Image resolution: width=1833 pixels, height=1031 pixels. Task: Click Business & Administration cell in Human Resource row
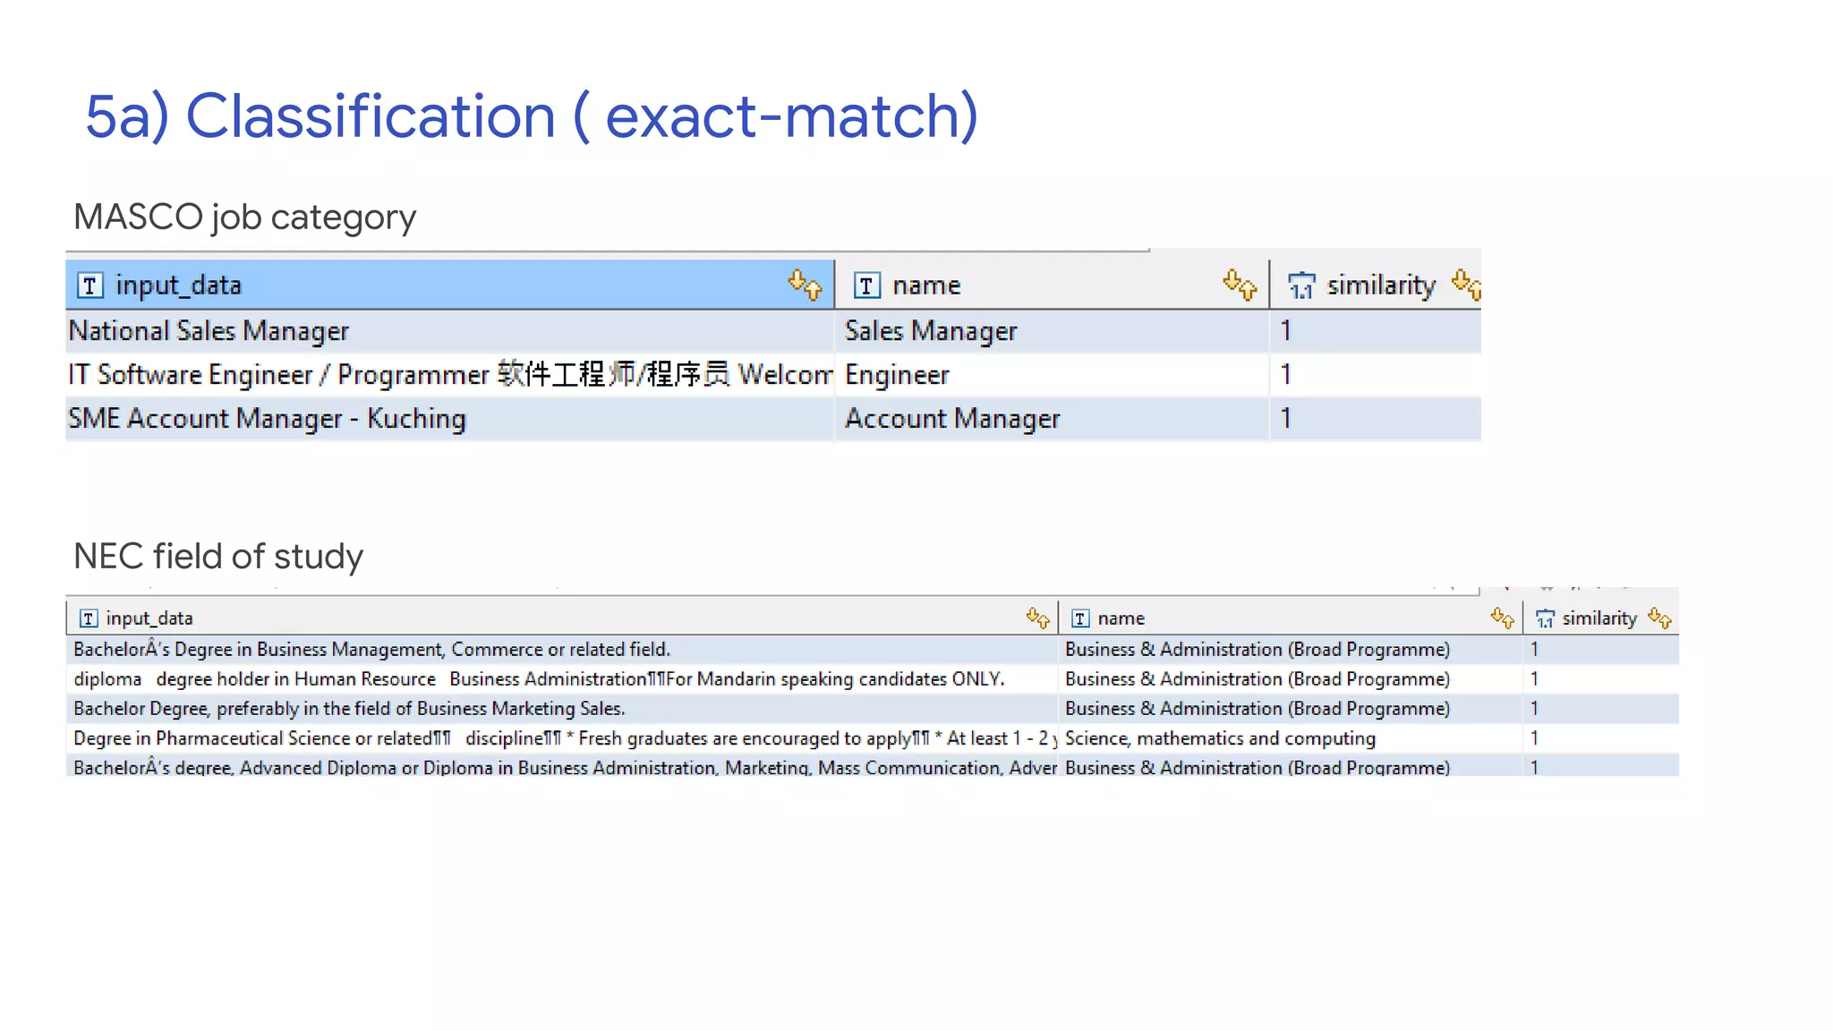click(x=1291, y=679)
